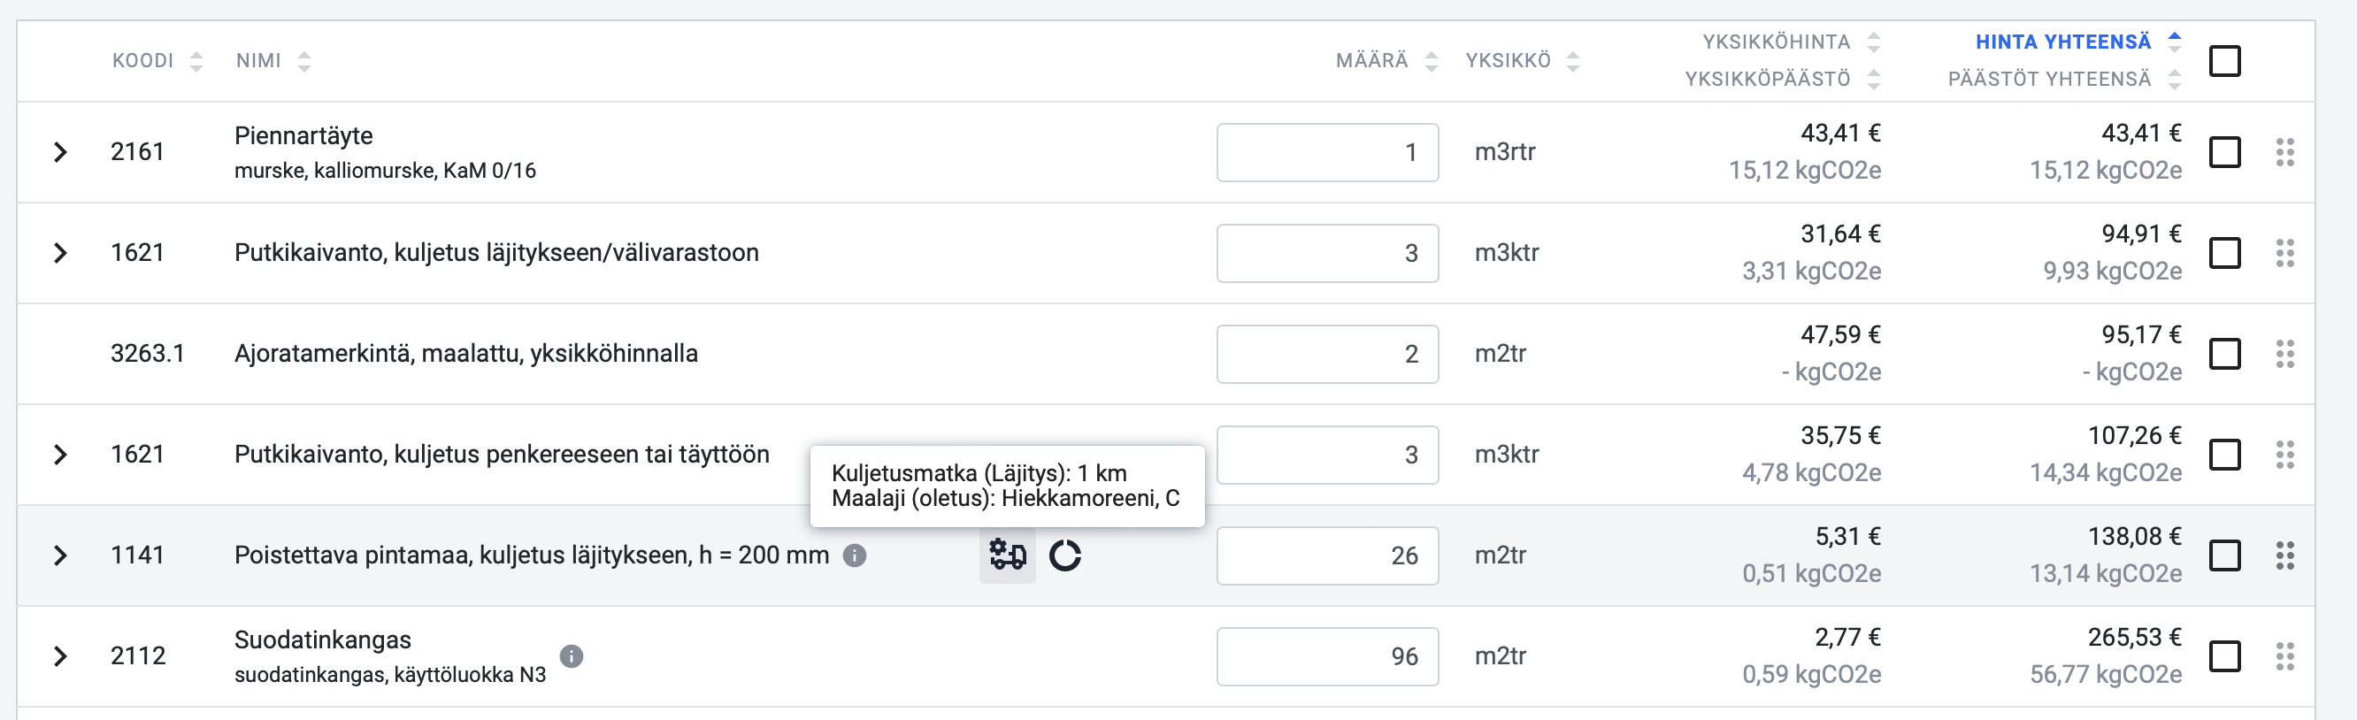2357x720 pixels.
Task: Select checkbox for 107,26 € row
Action: tap(2224, 454)
